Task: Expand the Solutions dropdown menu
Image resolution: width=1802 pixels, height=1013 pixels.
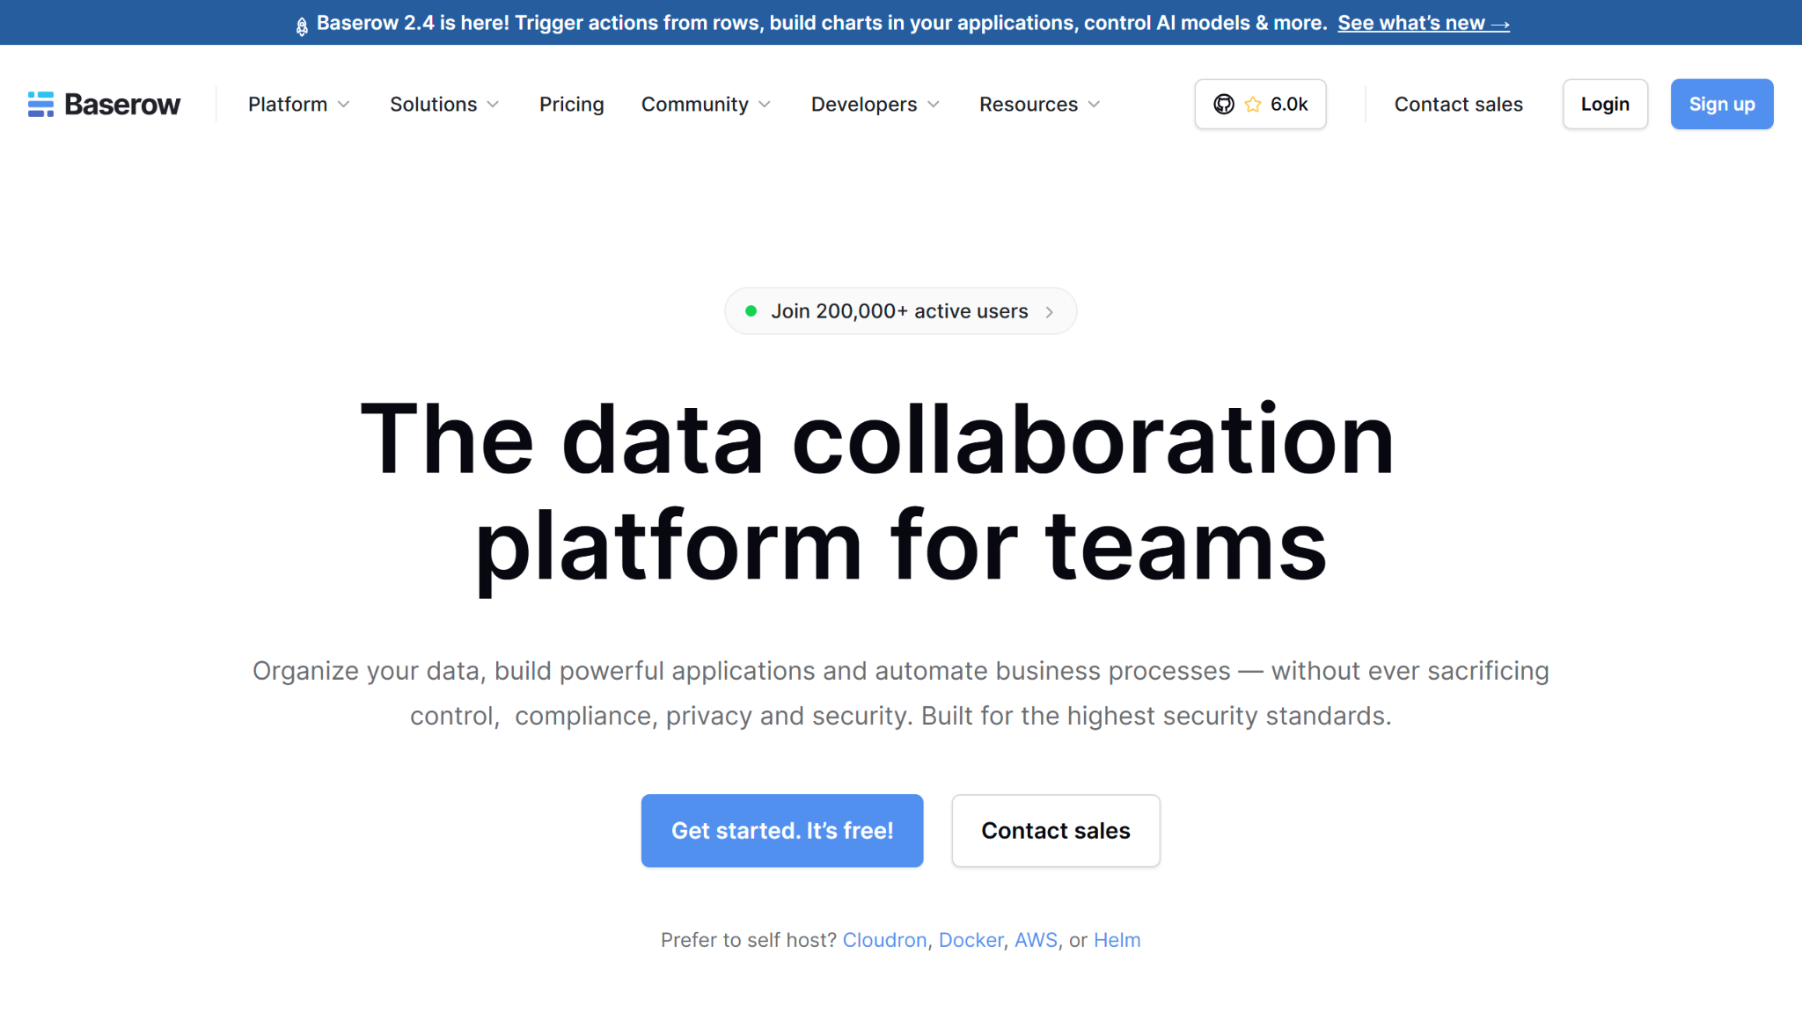Action: [444, 104]
